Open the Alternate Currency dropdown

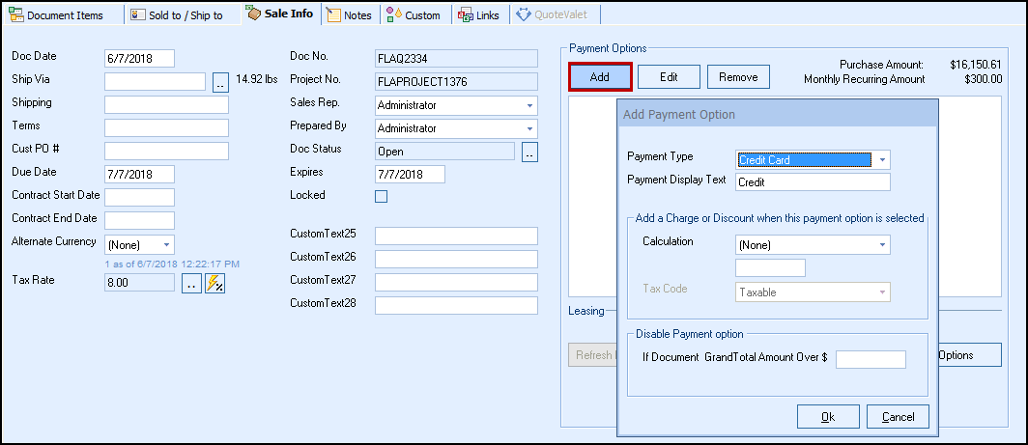click(x=166, y=245)
